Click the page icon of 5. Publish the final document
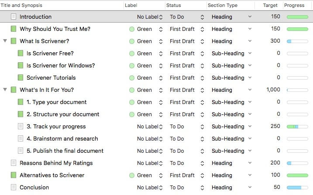The width and height of the screenshot is (313, 195). click(21, 151)
